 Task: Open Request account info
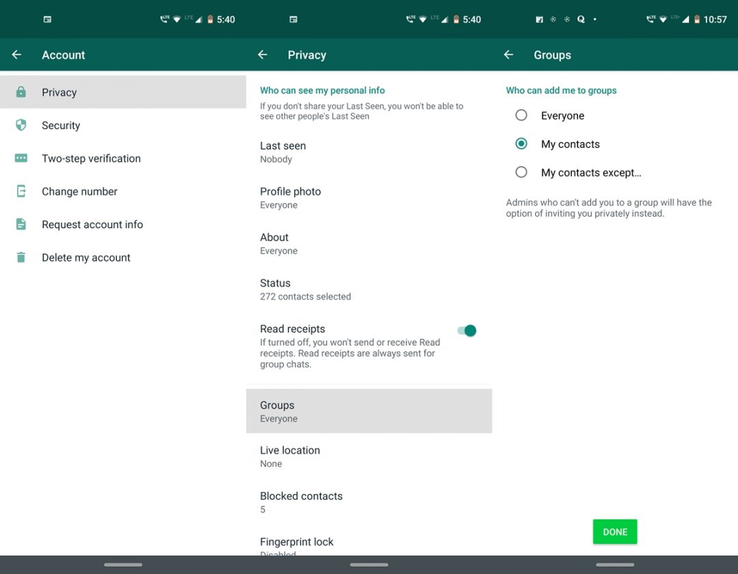123,224
